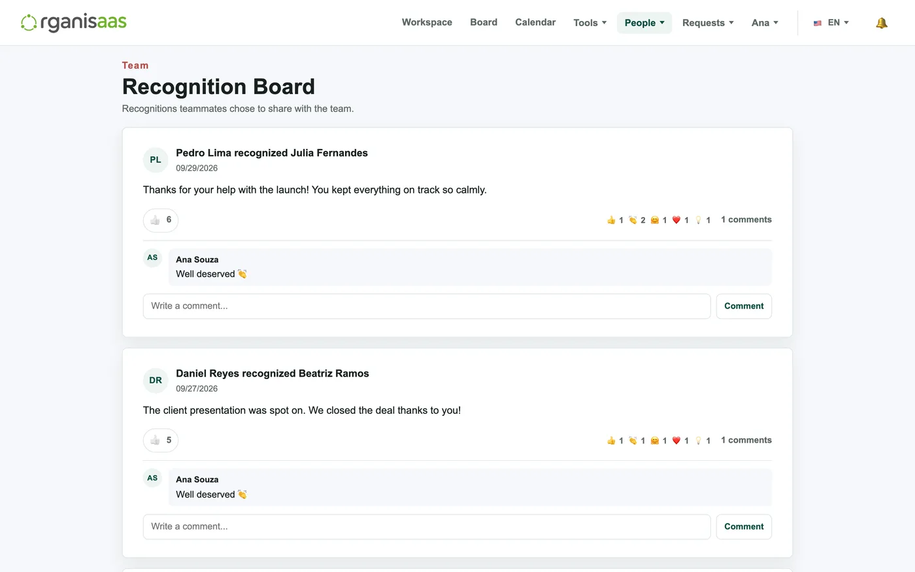This screenshot has height=572, width=915.
Task: Click hug face reaction on Pedro Lima post
Action: (x=659, y=220)
